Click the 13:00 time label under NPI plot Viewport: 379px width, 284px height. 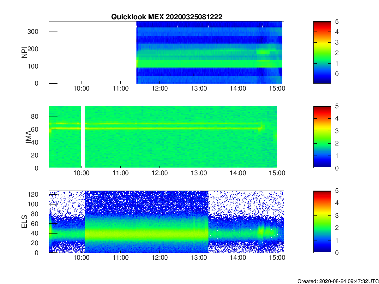pyautogui.click(x=199, y=89)
